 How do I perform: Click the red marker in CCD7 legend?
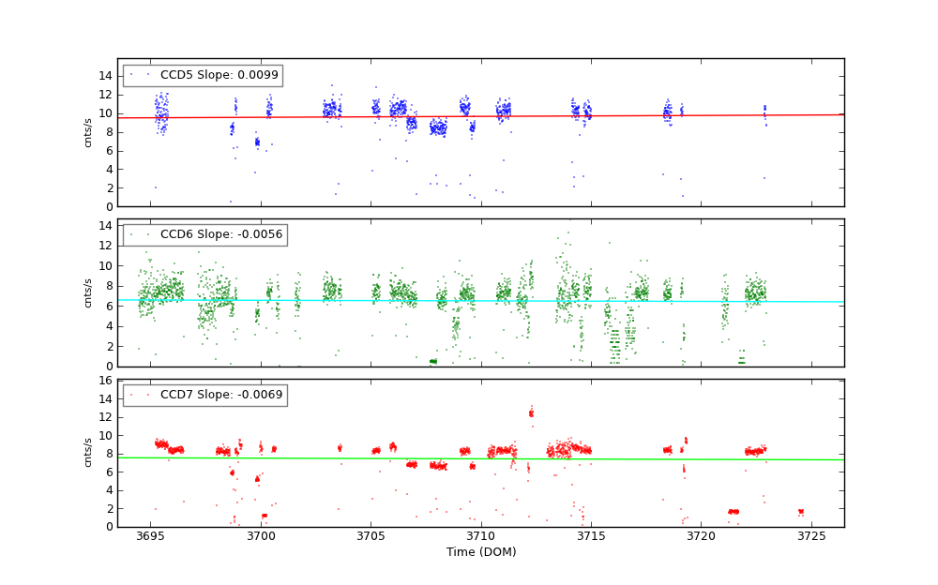pos(139,395)
